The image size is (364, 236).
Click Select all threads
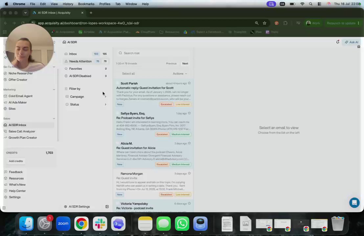tap(128, 74)
